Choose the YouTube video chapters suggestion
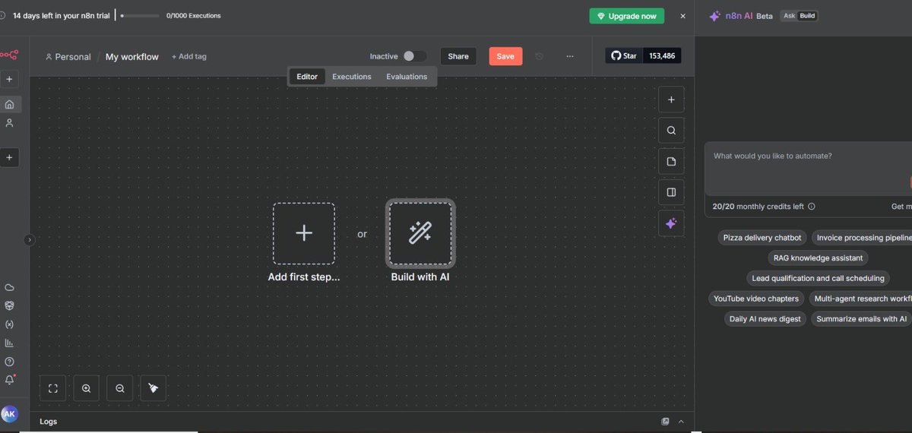This screenshot has width=912, height=433. [x=756, y=299]
